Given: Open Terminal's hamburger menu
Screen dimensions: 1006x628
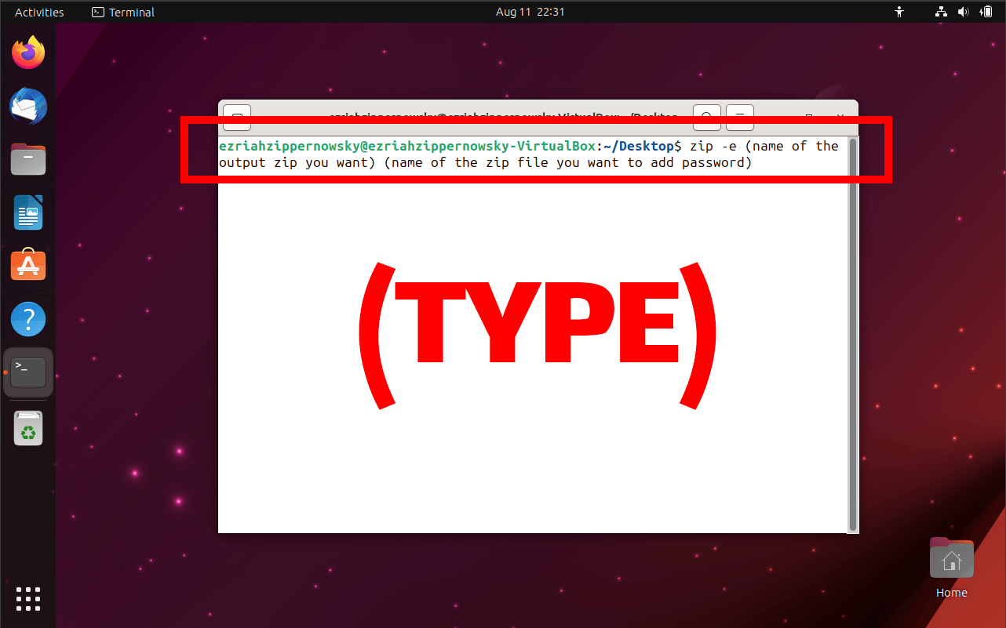Looking at the screenshot, I should click(x=739, y=116).
